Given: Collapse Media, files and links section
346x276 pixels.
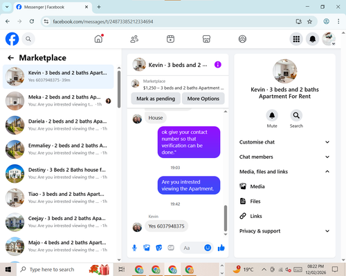Looking at the screenshot, I should [x=284, y=172].
